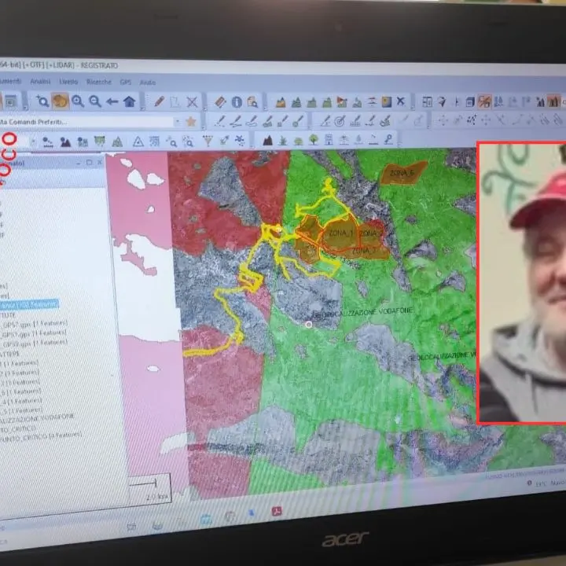
Task: Click GEOLOCALIZZAZIONE VODAFONE circle marker on map
Action: (309, 325)
